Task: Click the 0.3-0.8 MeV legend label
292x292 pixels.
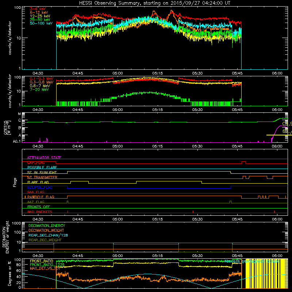Action: (x=42, y=82)
